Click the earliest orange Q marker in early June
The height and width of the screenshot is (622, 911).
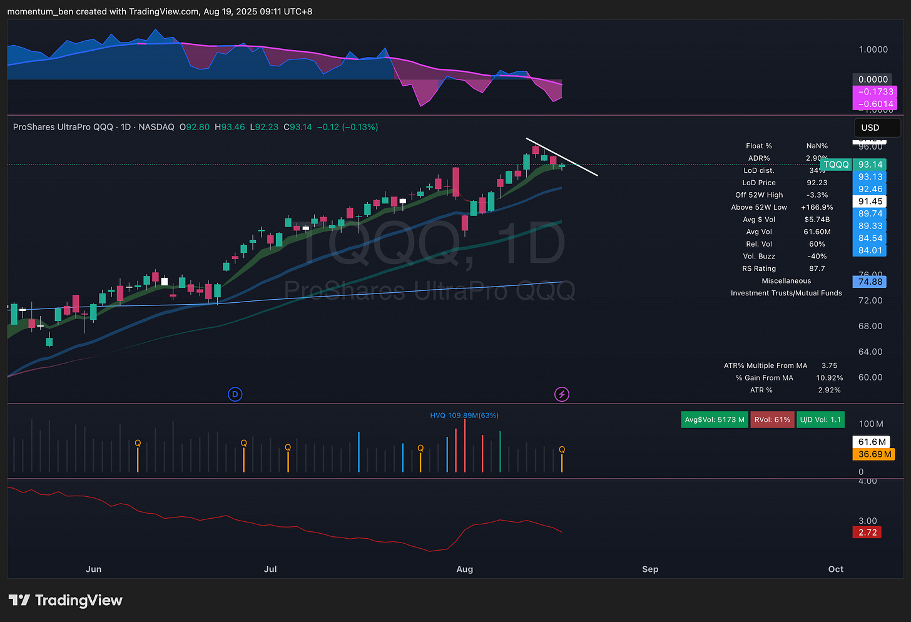(x=138, y=444)
